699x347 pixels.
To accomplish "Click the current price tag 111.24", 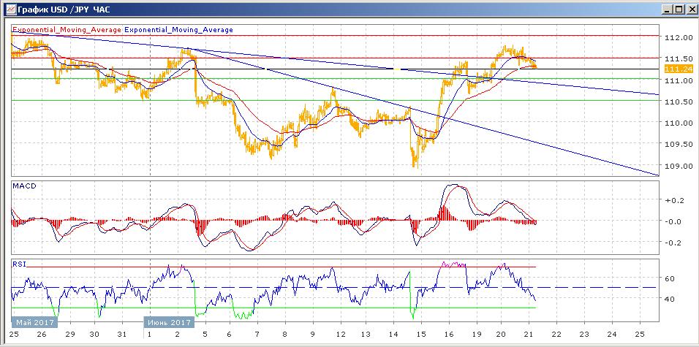I will pos(676,69).
